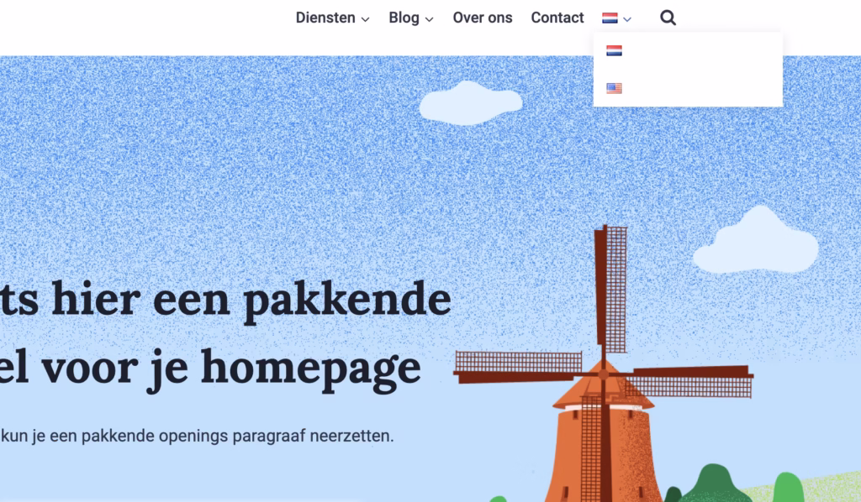Screen dimensions: 861x502
Task: Click the search magnifier icon
Action: [x=668, y=18]
